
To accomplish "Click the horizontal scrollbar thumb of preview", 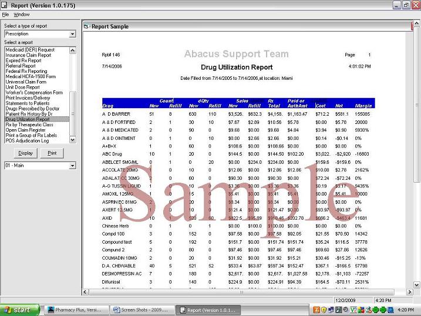I will (242, 292).
